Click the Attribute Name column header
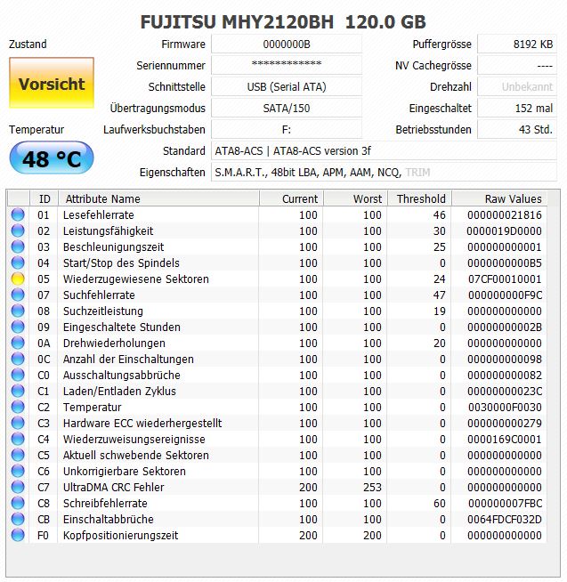The height and width of the screenshot is (582, 567). (x=159, y=199)
